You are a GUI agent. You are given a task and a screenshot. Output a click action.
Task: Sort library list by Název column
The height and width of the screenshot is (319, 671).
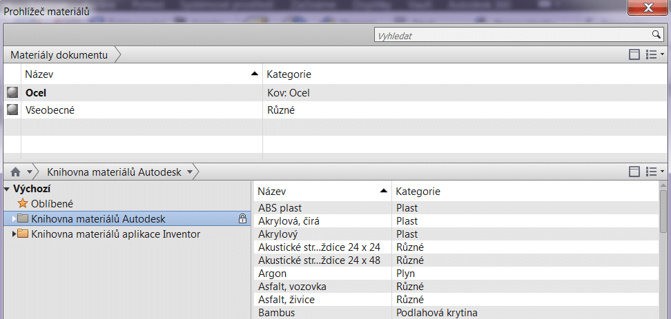click(x=322, y=192)
